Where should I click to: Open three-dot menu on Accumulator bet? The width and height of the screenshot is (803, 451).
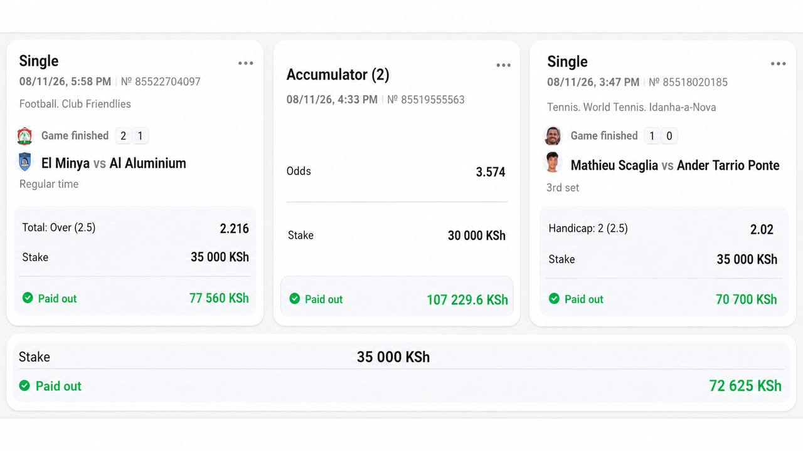point(503,66)
